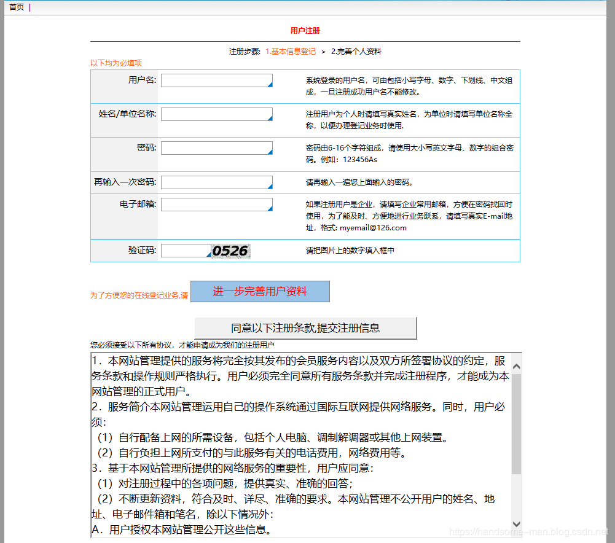Click step 1.基本信息登记
This screenshot has width=615, height=543.
tap(290, 52)
